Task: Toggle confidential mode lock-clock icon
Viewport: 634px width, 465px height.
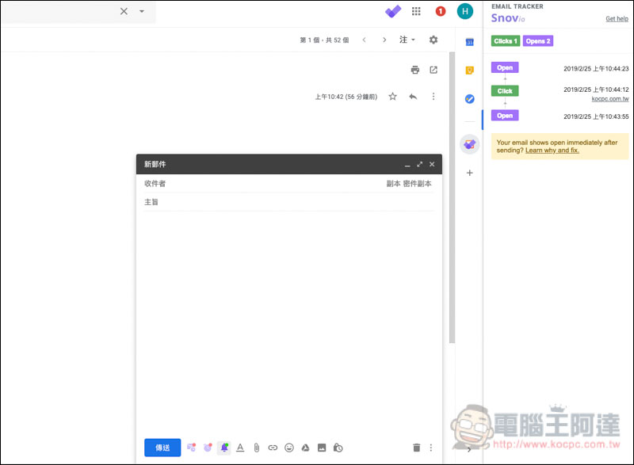Action: click(338, 448)
